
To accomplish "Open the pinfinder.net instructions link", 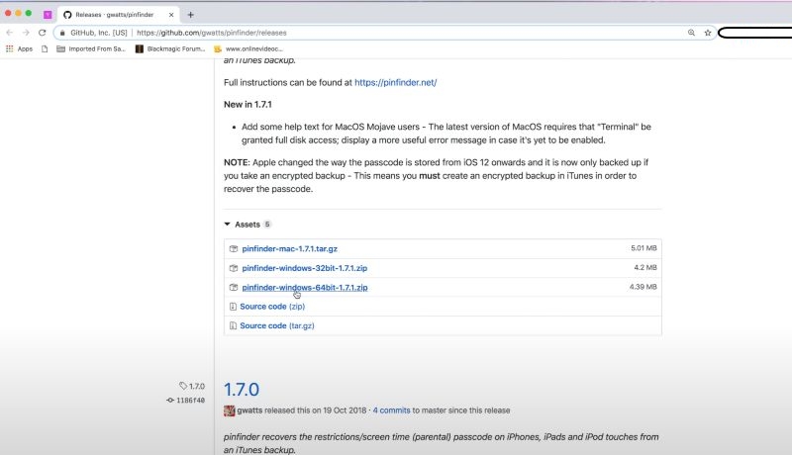I will [395, 82].
